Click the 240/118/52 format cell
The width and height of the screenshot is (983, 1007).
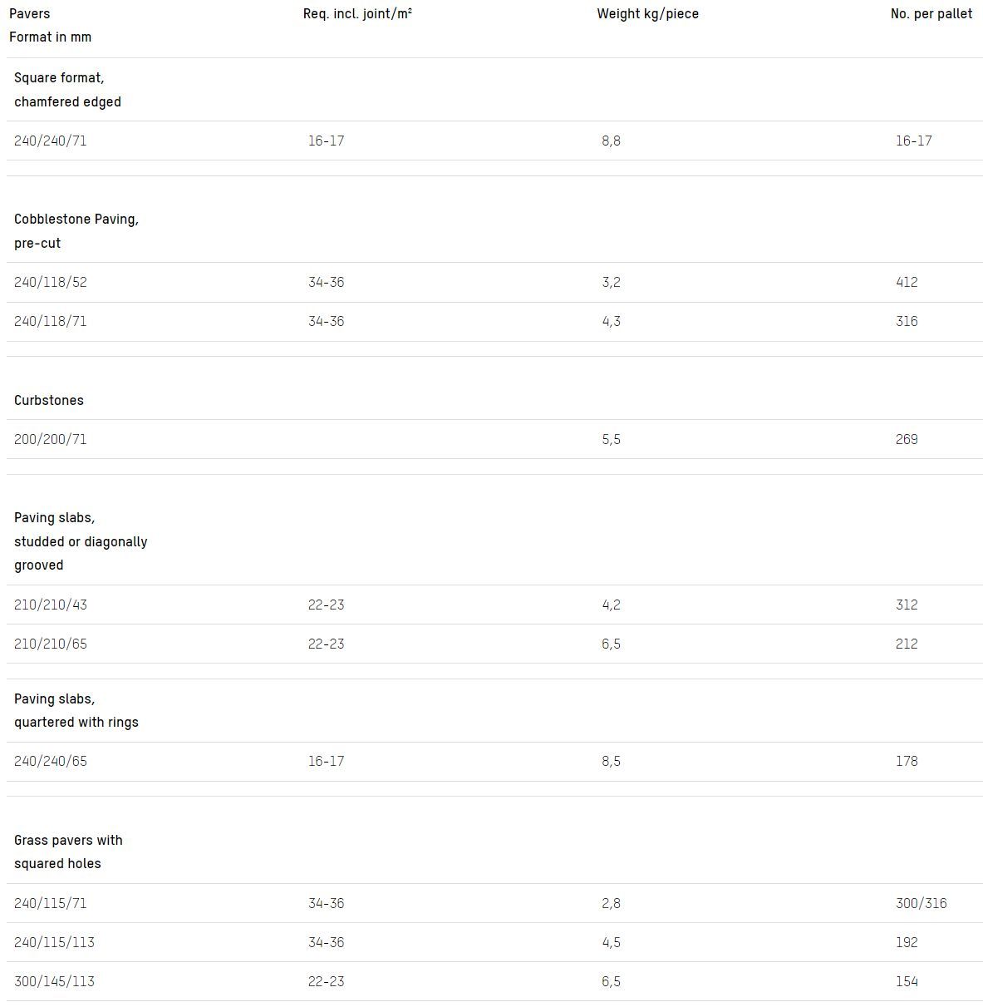pos(51,282)
